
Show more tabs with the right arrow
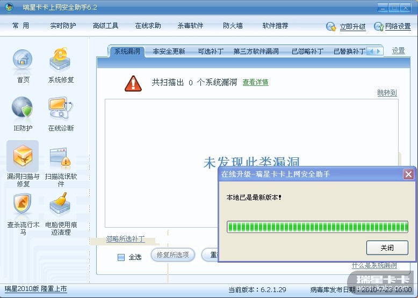379,51
